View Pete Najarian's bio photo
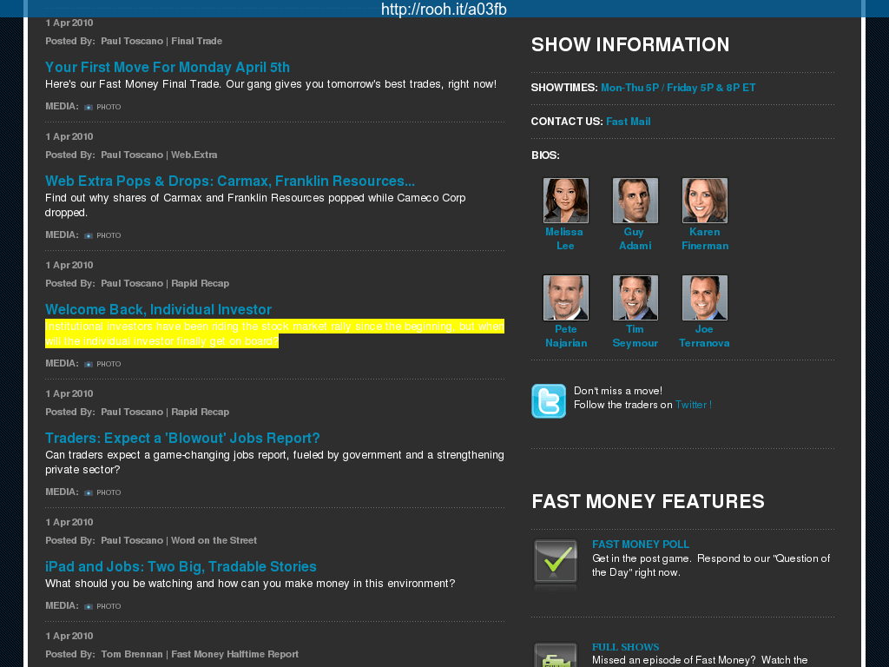This screenshot has width=889, height=667. tap(565, 298)
